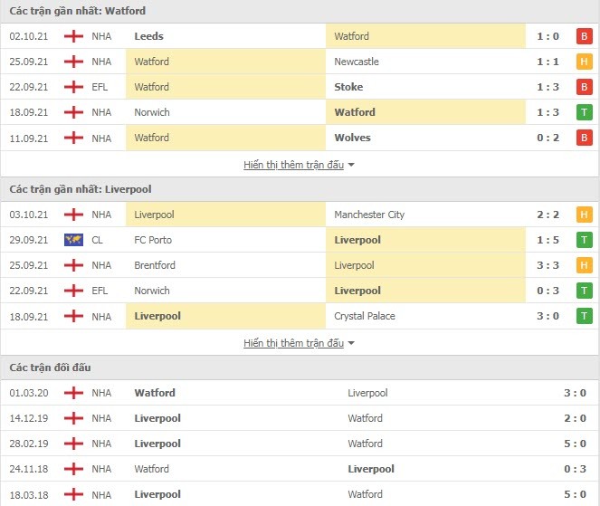Image resolution: width=600 pixels, height=506 pixels.
Task: Open Manchester City team link
Action: pyautogui.click(x=369, y=215)
